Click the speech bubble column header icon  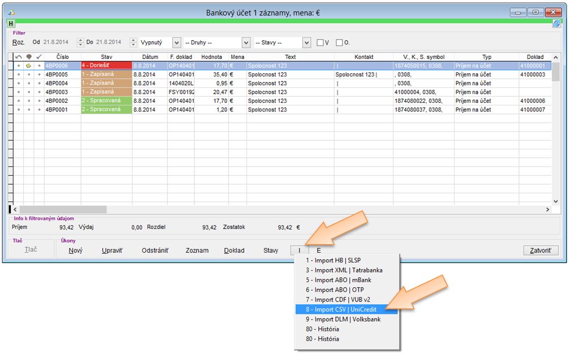[x=28, y=57]
